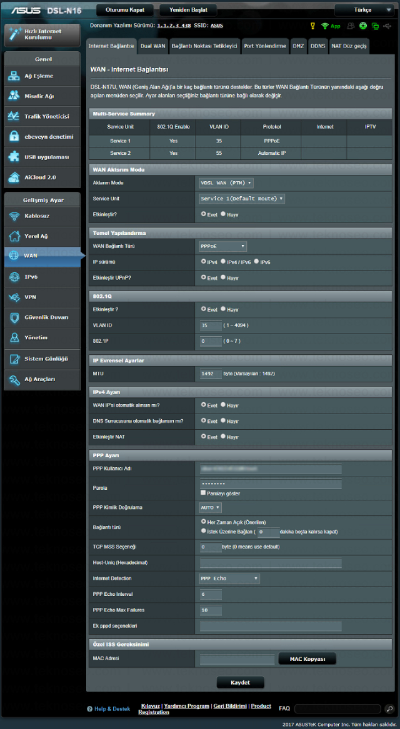Open Türkçe language dropdown

[364, 10]
